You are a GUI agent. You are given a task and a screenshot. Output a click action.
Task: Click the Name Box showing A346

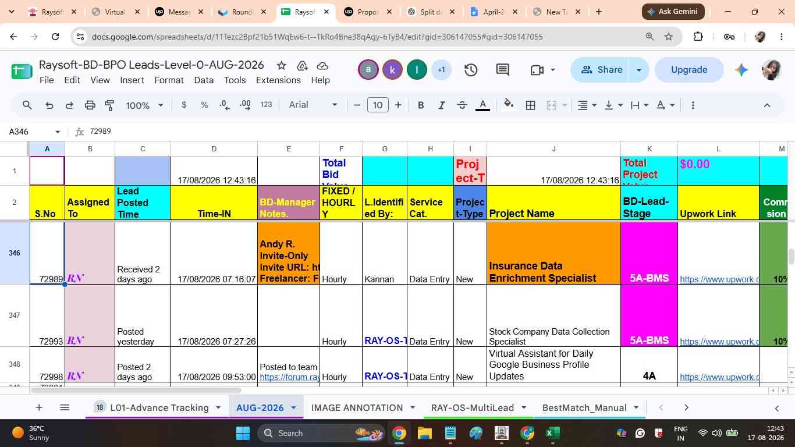pyautogui.click(x=34, y=132)
